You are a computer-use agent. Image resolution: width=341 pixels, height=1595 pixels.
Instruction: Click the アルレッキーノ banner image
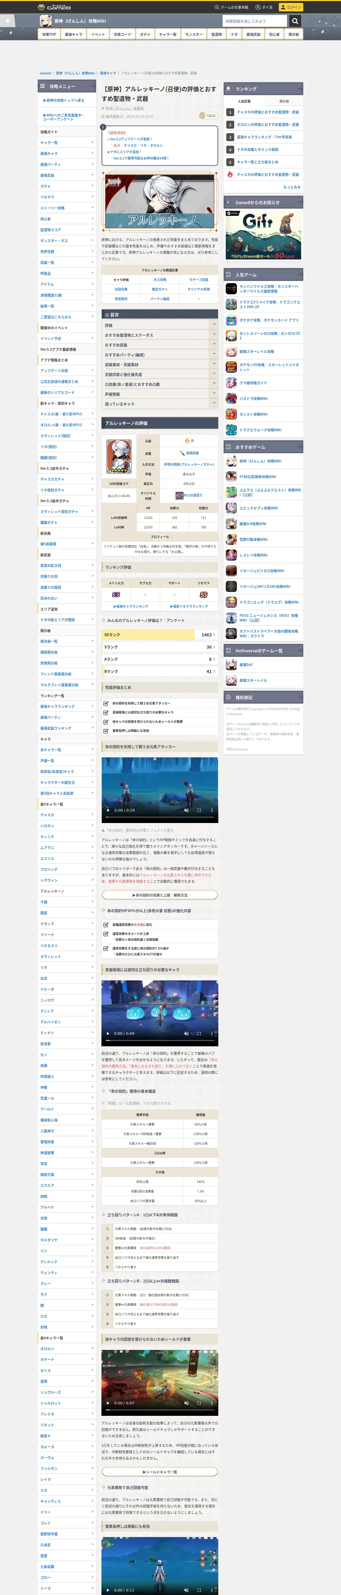tap(160, 202)
